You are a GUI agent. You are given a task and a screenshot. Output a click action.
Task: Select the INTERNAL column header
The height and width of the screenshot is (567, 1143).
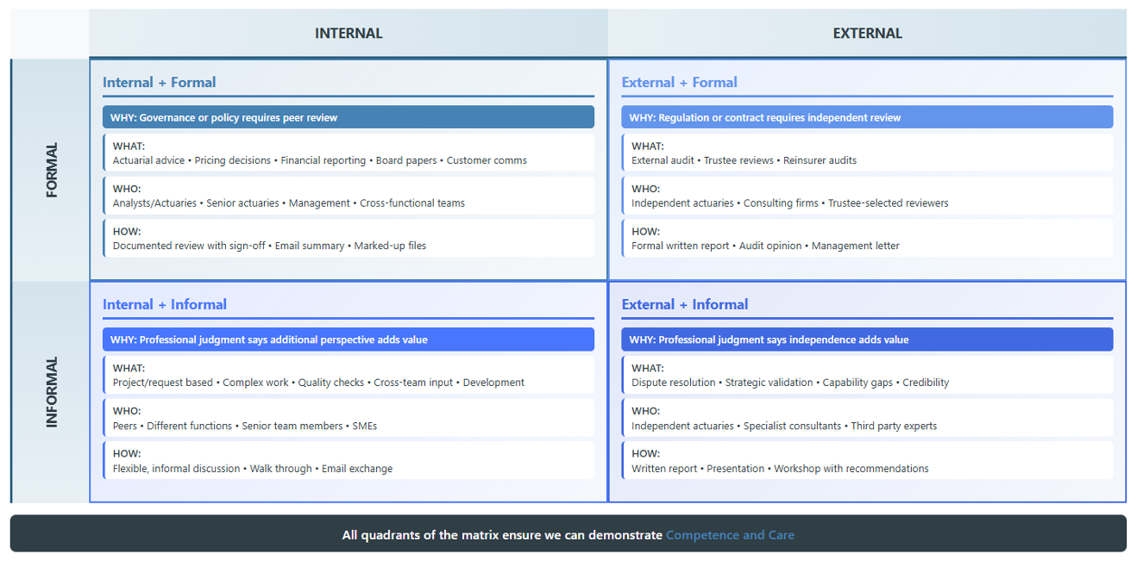click(x=349, y=33)
